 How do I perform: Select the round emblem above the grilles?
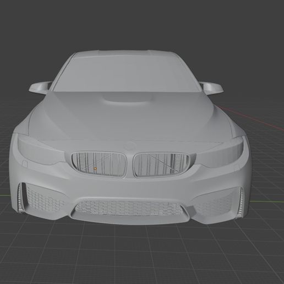coord(130,146)
